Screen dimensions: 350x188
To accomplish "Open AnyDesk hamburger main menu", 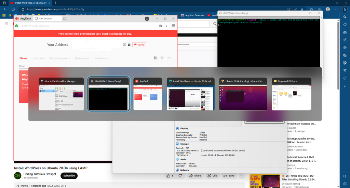I will click(x=173, y=26).
